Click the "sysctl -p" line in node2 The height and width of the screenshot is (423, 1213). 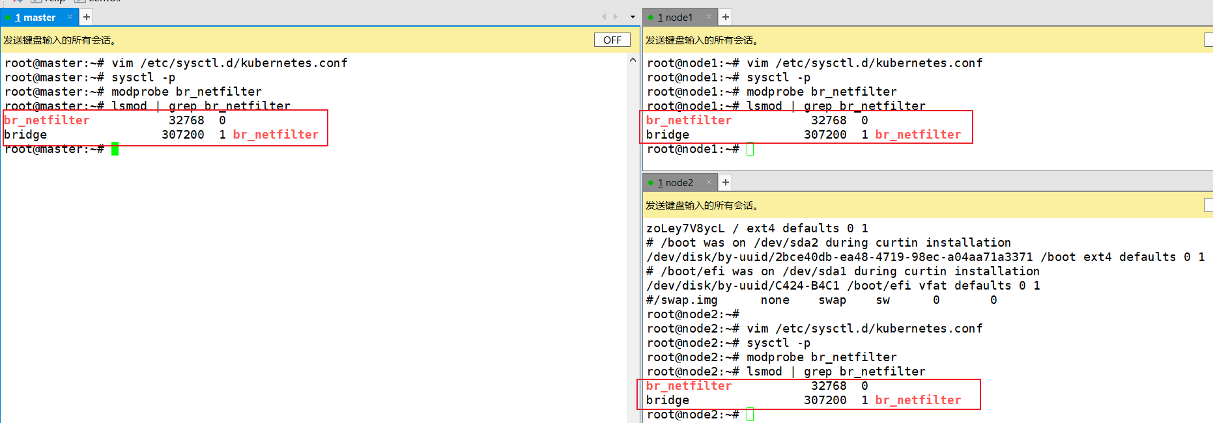click(728, 343)
